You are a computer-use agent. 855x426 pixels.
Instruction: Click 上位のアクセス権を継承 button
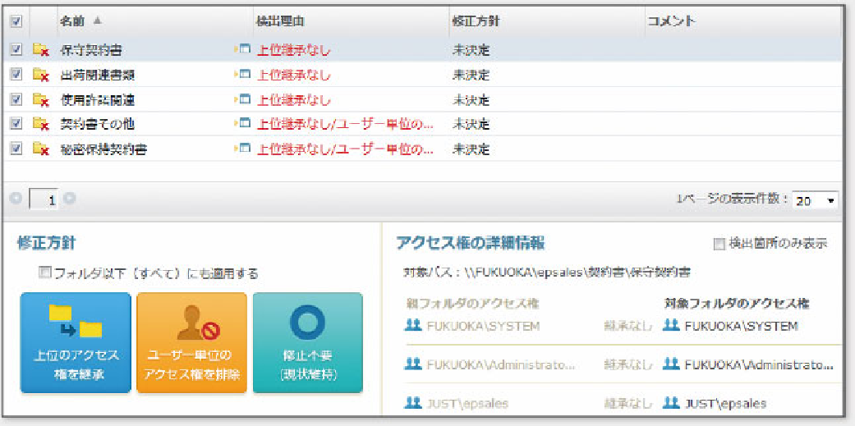tap(76, 342)
